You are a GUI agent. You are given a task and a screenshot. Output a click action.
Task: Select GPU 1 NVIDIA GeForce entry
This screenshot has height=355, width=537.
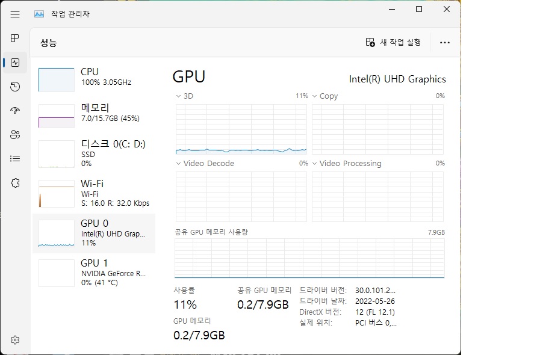[x=94, y=273]
